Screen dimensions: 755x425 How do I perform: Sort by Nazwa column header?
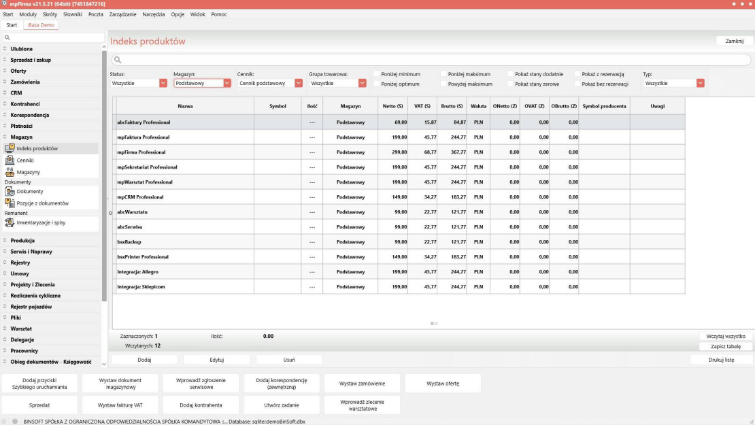point(186,106)
